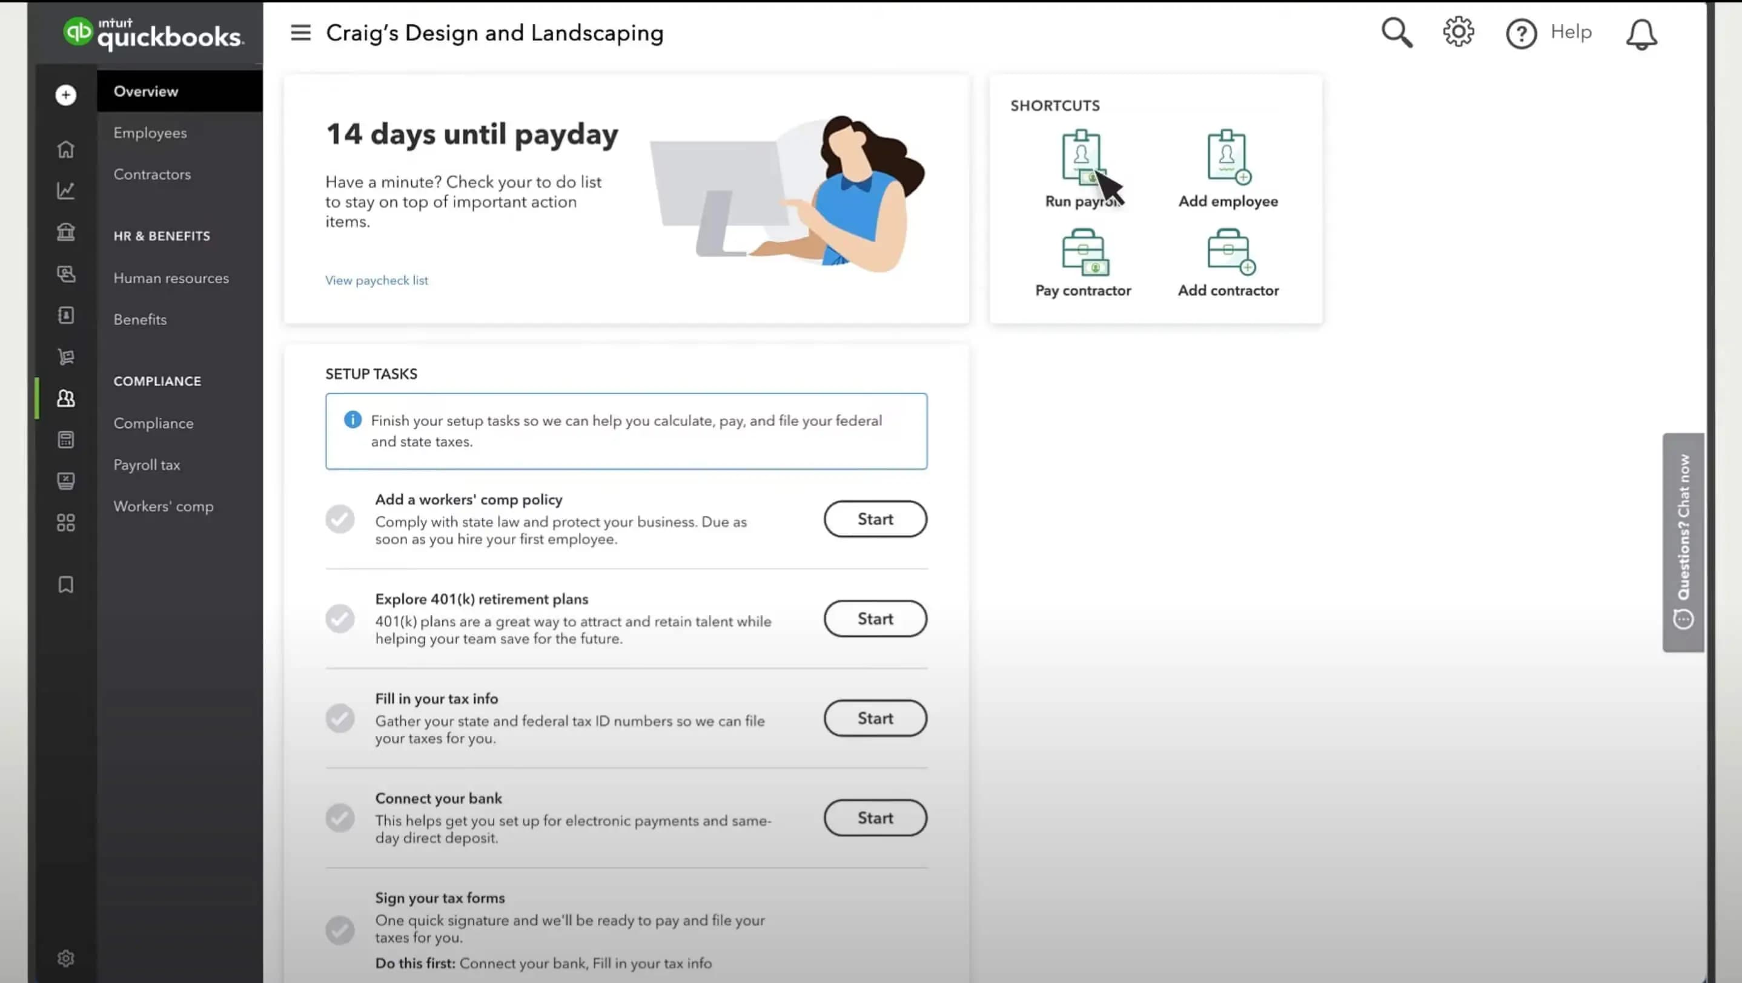Start the Add a workers' comp policy task
Screen dimensions: 1742x983
coord(875,519)
